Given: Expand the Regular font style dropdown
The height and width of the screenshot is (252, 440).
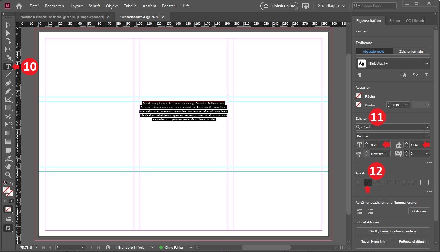Looking at the screenshot, I should point(427,136).
